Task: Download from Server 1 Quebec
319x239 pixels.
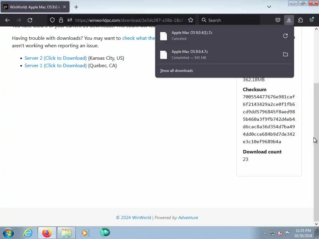Action: (x=55, y=66)
